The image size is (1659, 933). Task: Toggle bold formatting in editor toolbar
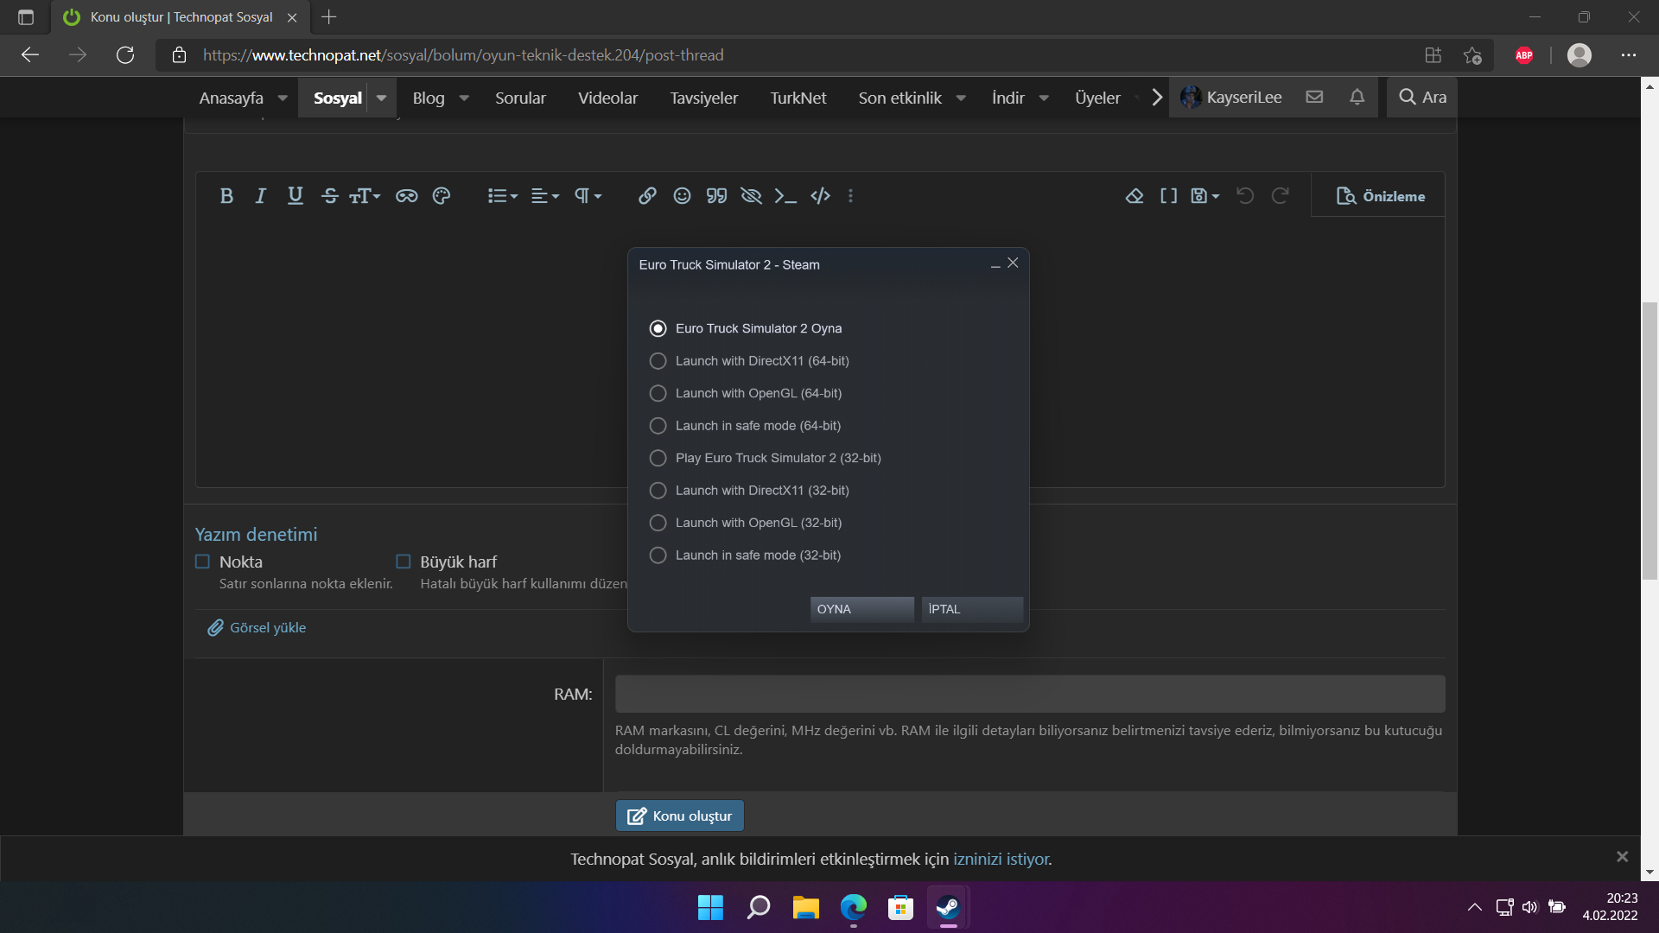(x=226, y=196)
